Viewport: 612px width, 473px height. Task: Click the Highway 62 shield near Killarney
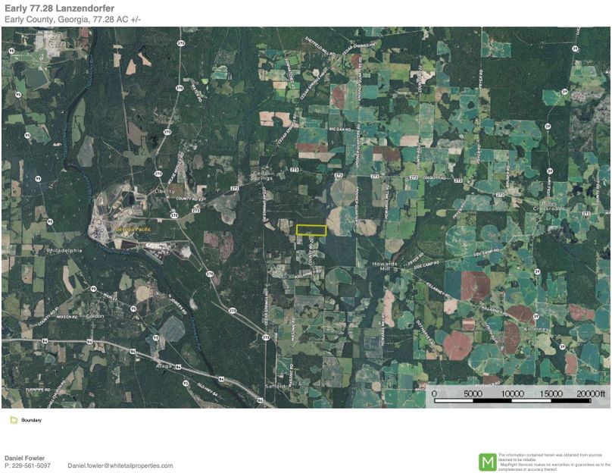[536, 316]
